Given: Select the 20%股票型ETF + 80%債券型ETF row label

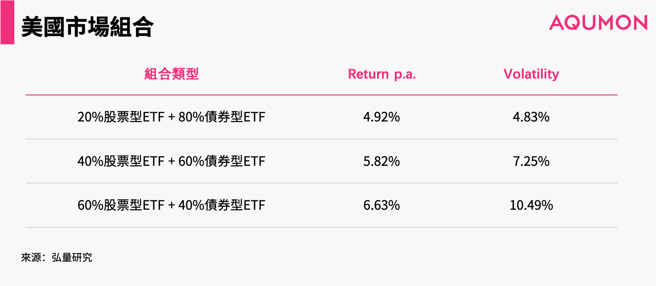Looking at the screenshot, I should pos(171,117).
